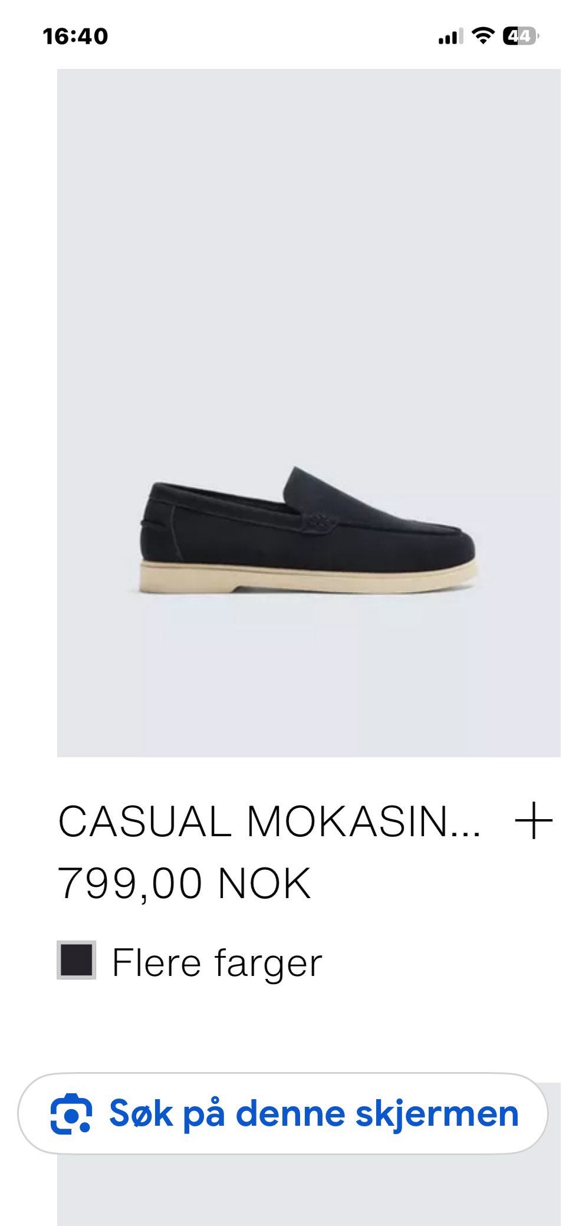Click the Flere farger label
This screenshot has height=1226, width=566.
[x=217, y=963]
